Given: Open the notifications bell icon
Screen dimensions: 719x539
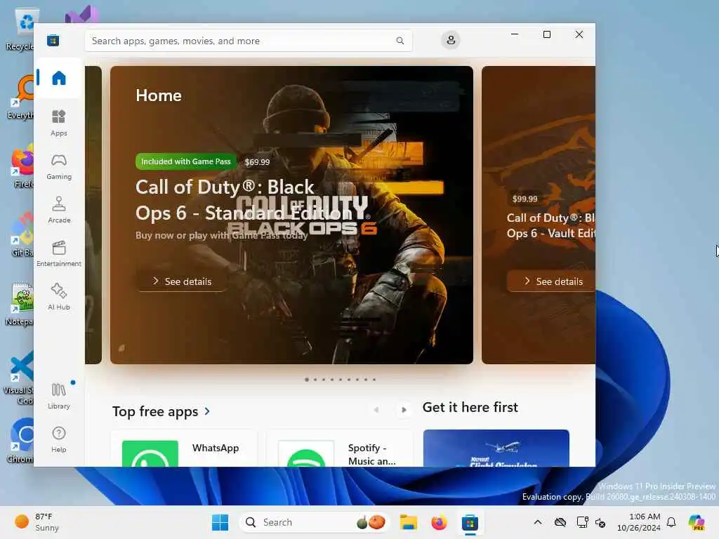Looking at the screenshot, I should point(671,522).
